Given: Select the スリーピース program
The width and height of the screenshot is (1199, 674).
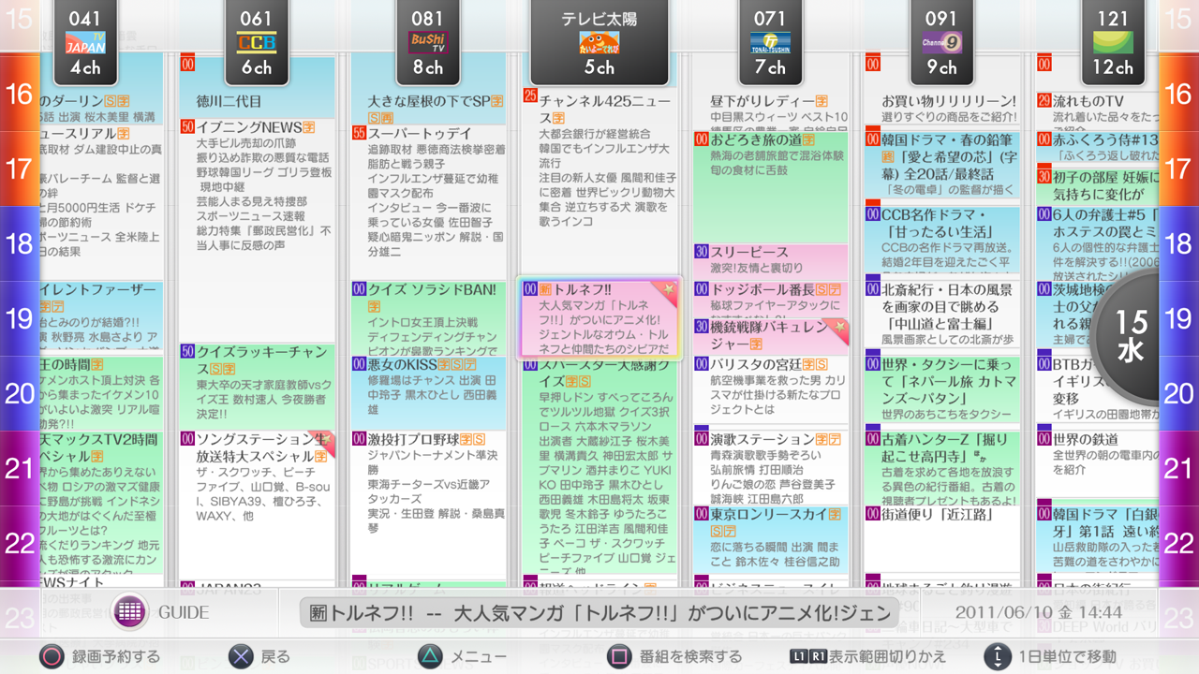Looking at the screenshot, I should coord(771,262).
